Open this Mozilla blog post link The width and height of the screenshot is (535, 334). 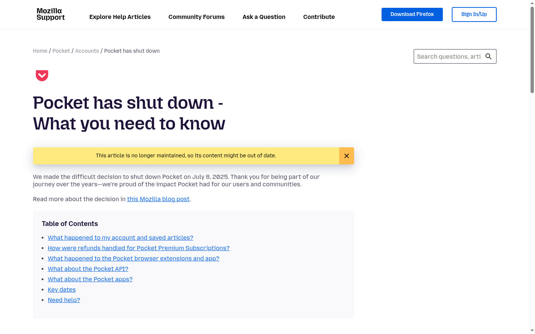(158, 199)
